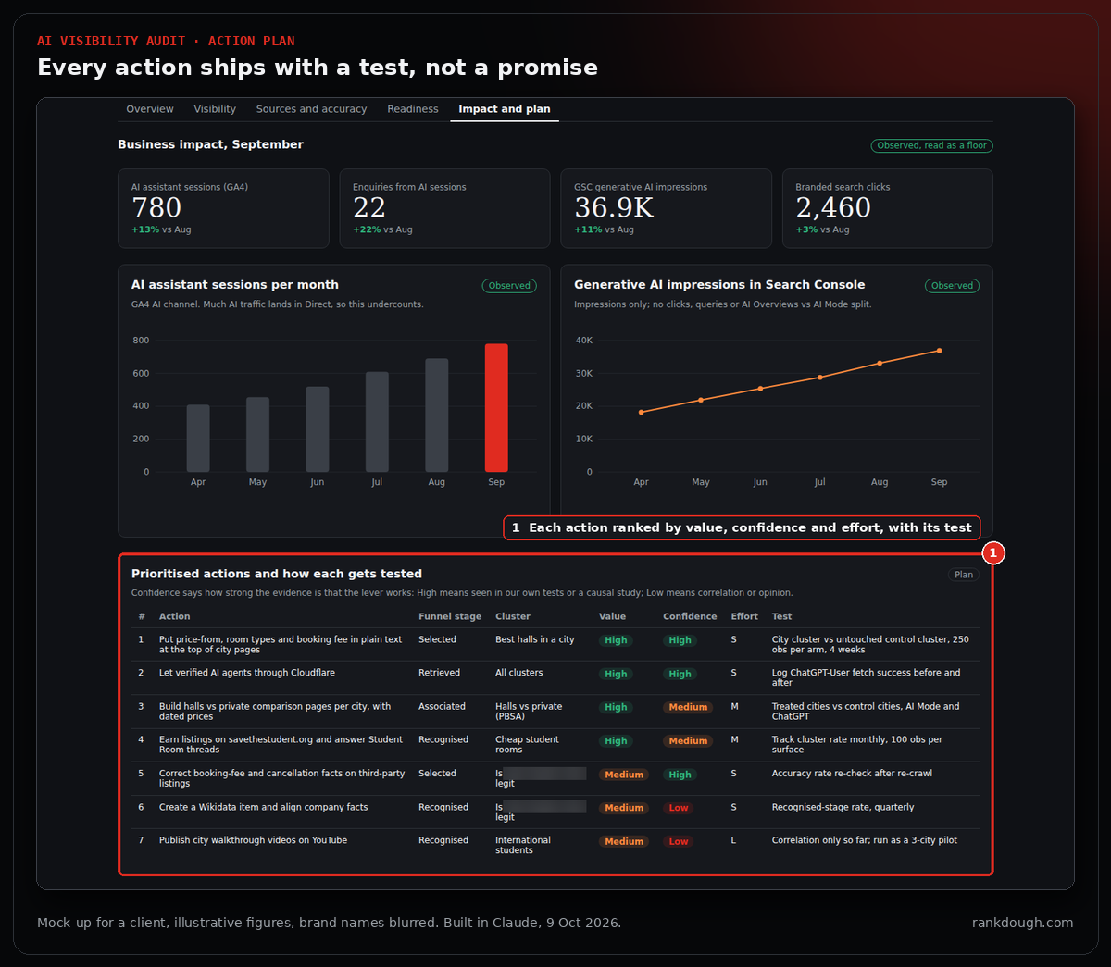Viewport: 1111px width, 967px height.
Task: Open the Enquiries from AI sessions card
Action: [444, 208]
